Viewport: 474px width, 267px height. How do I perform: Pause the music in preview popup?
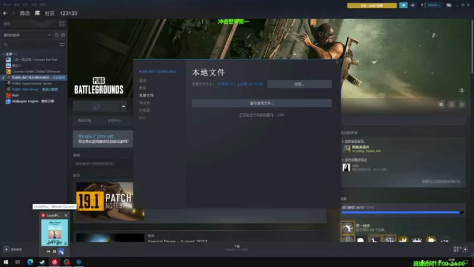tap(55, 252)
